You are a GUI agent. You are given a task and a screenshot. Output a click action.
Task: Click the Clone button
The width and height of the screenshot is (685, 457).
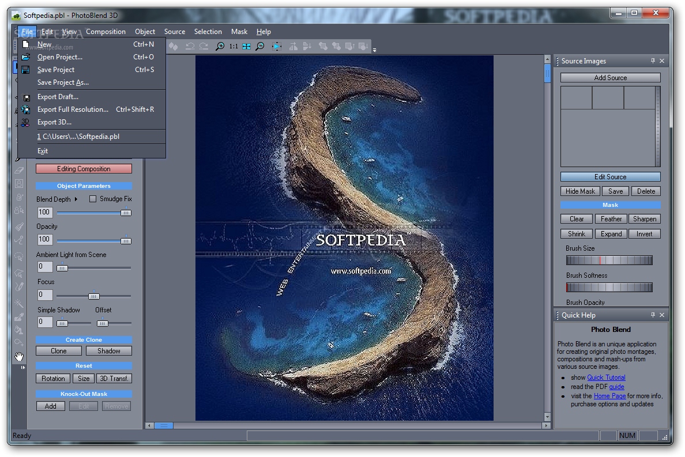click(59, 351)
